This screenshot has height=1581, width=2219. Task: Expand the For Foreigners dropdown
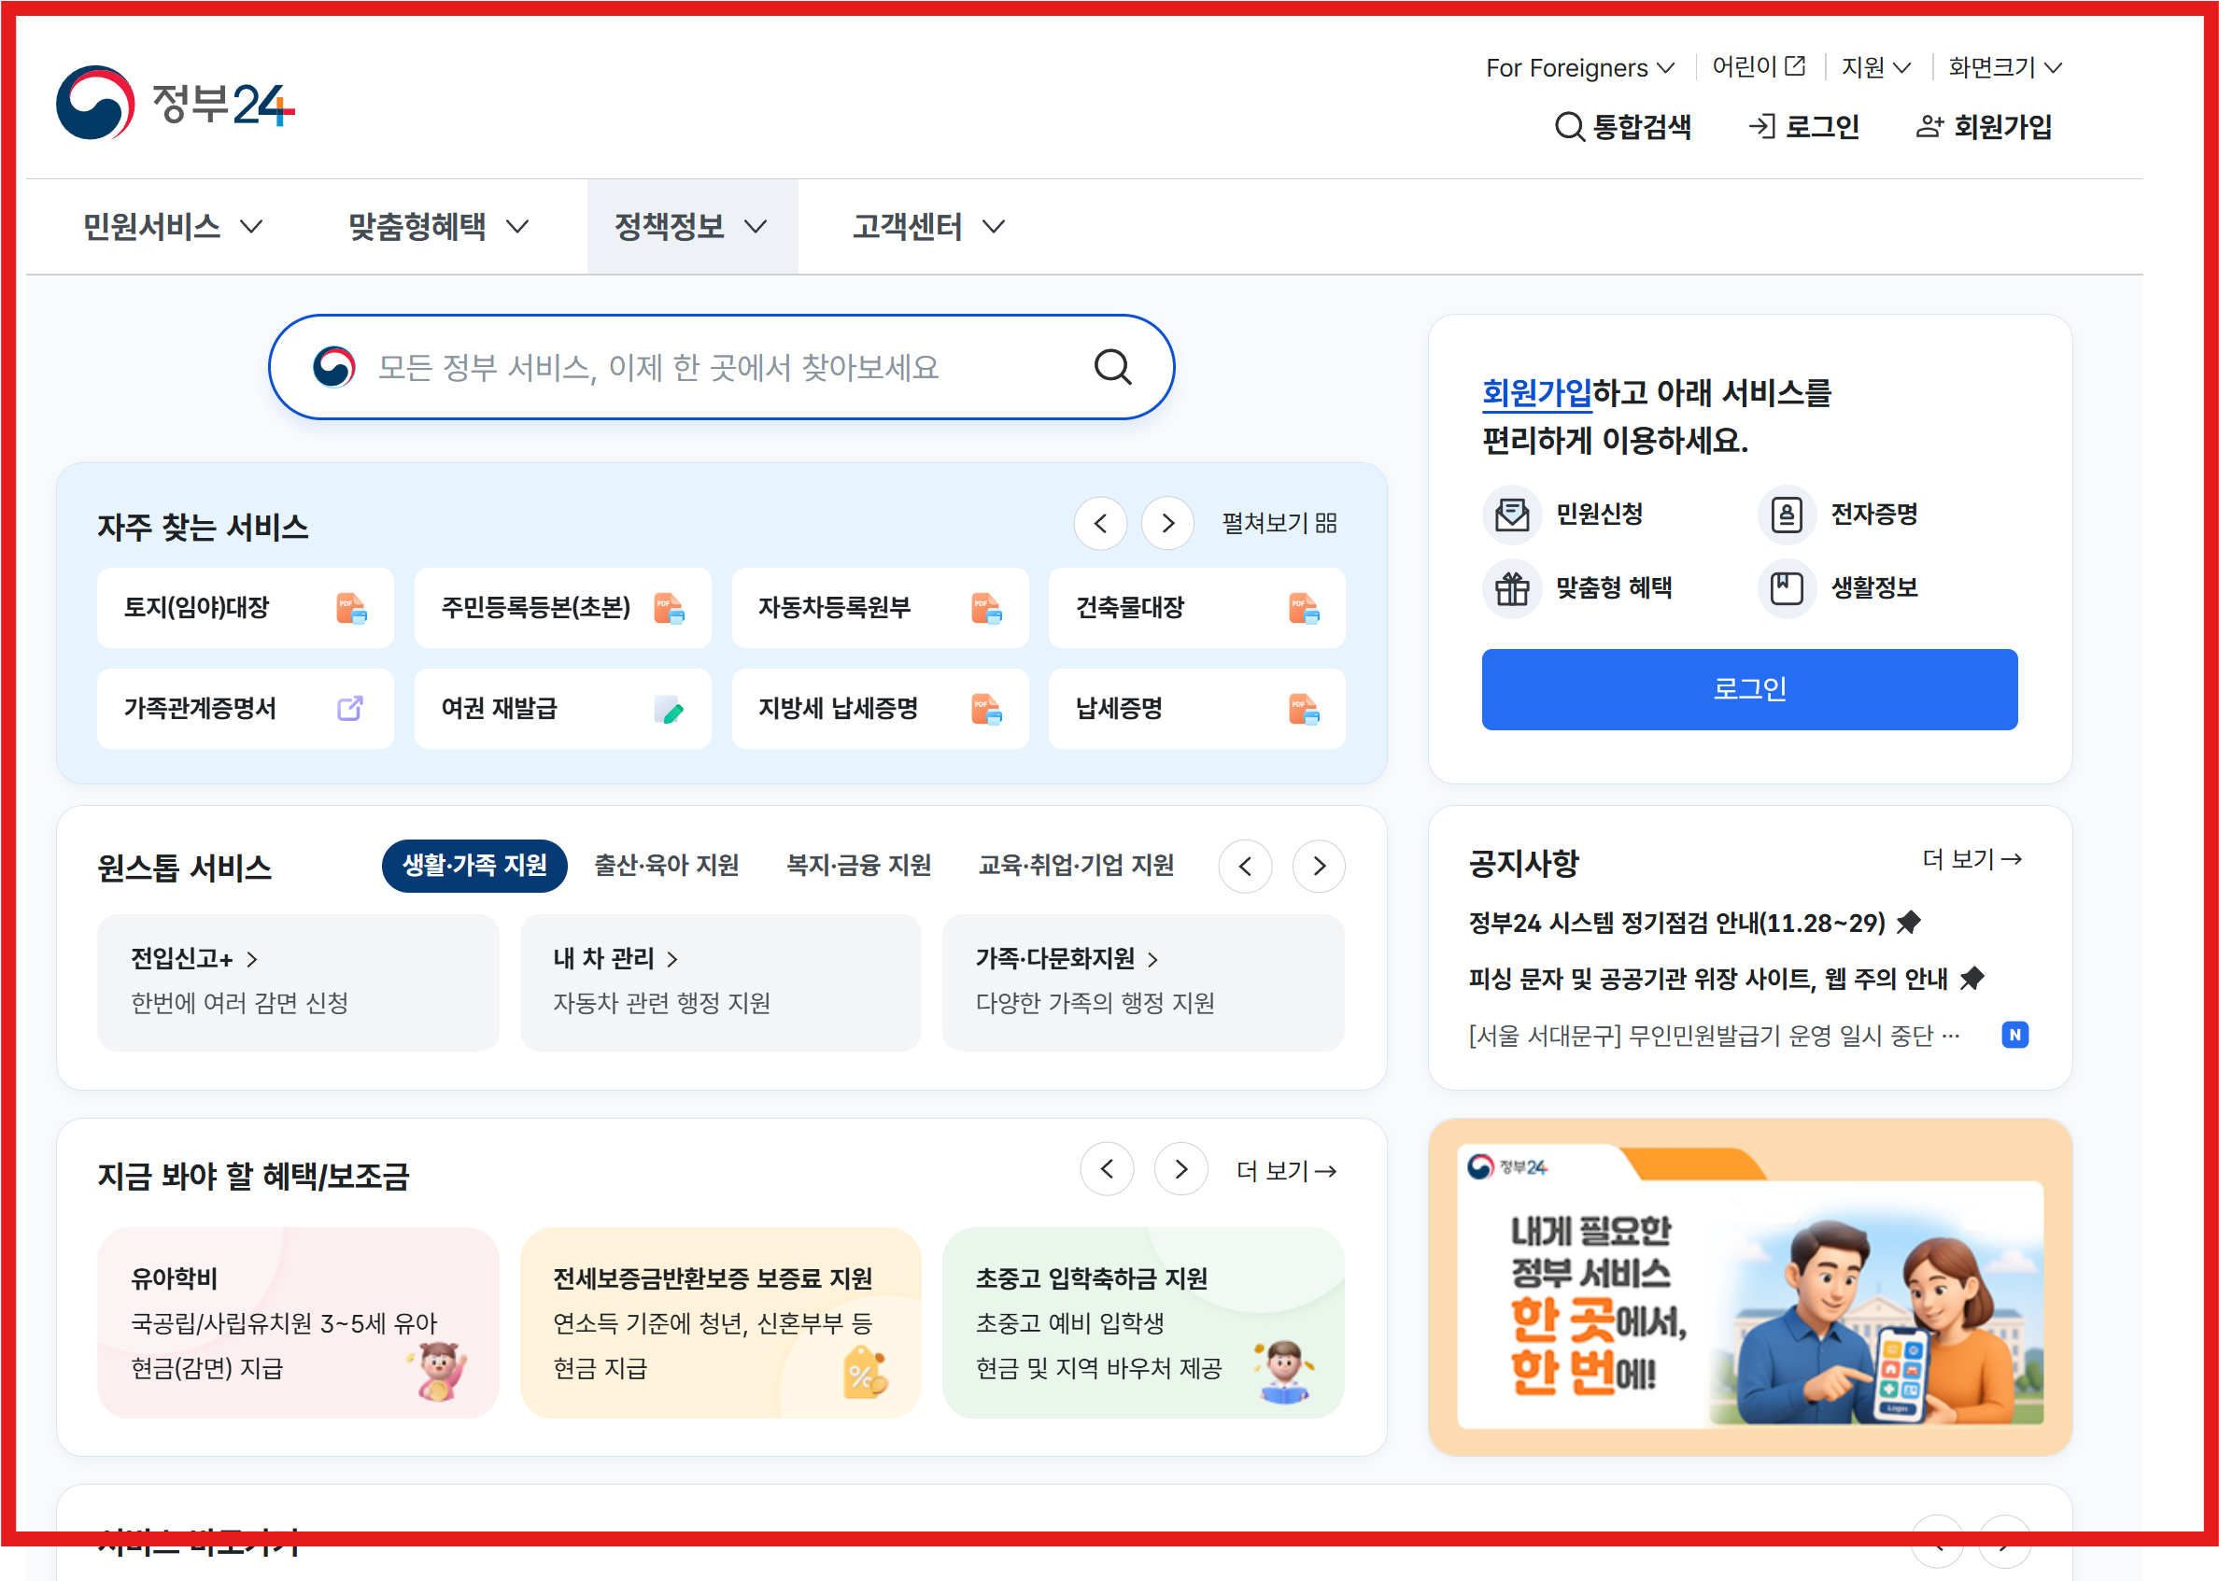[1579, 68]
